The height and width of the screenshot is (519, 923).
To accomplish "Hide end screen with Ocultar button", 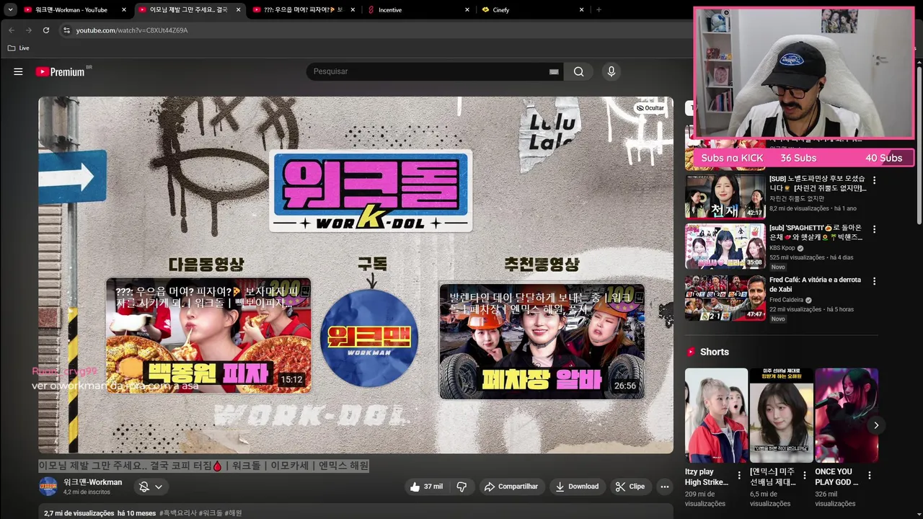I will tap(650, 108).
